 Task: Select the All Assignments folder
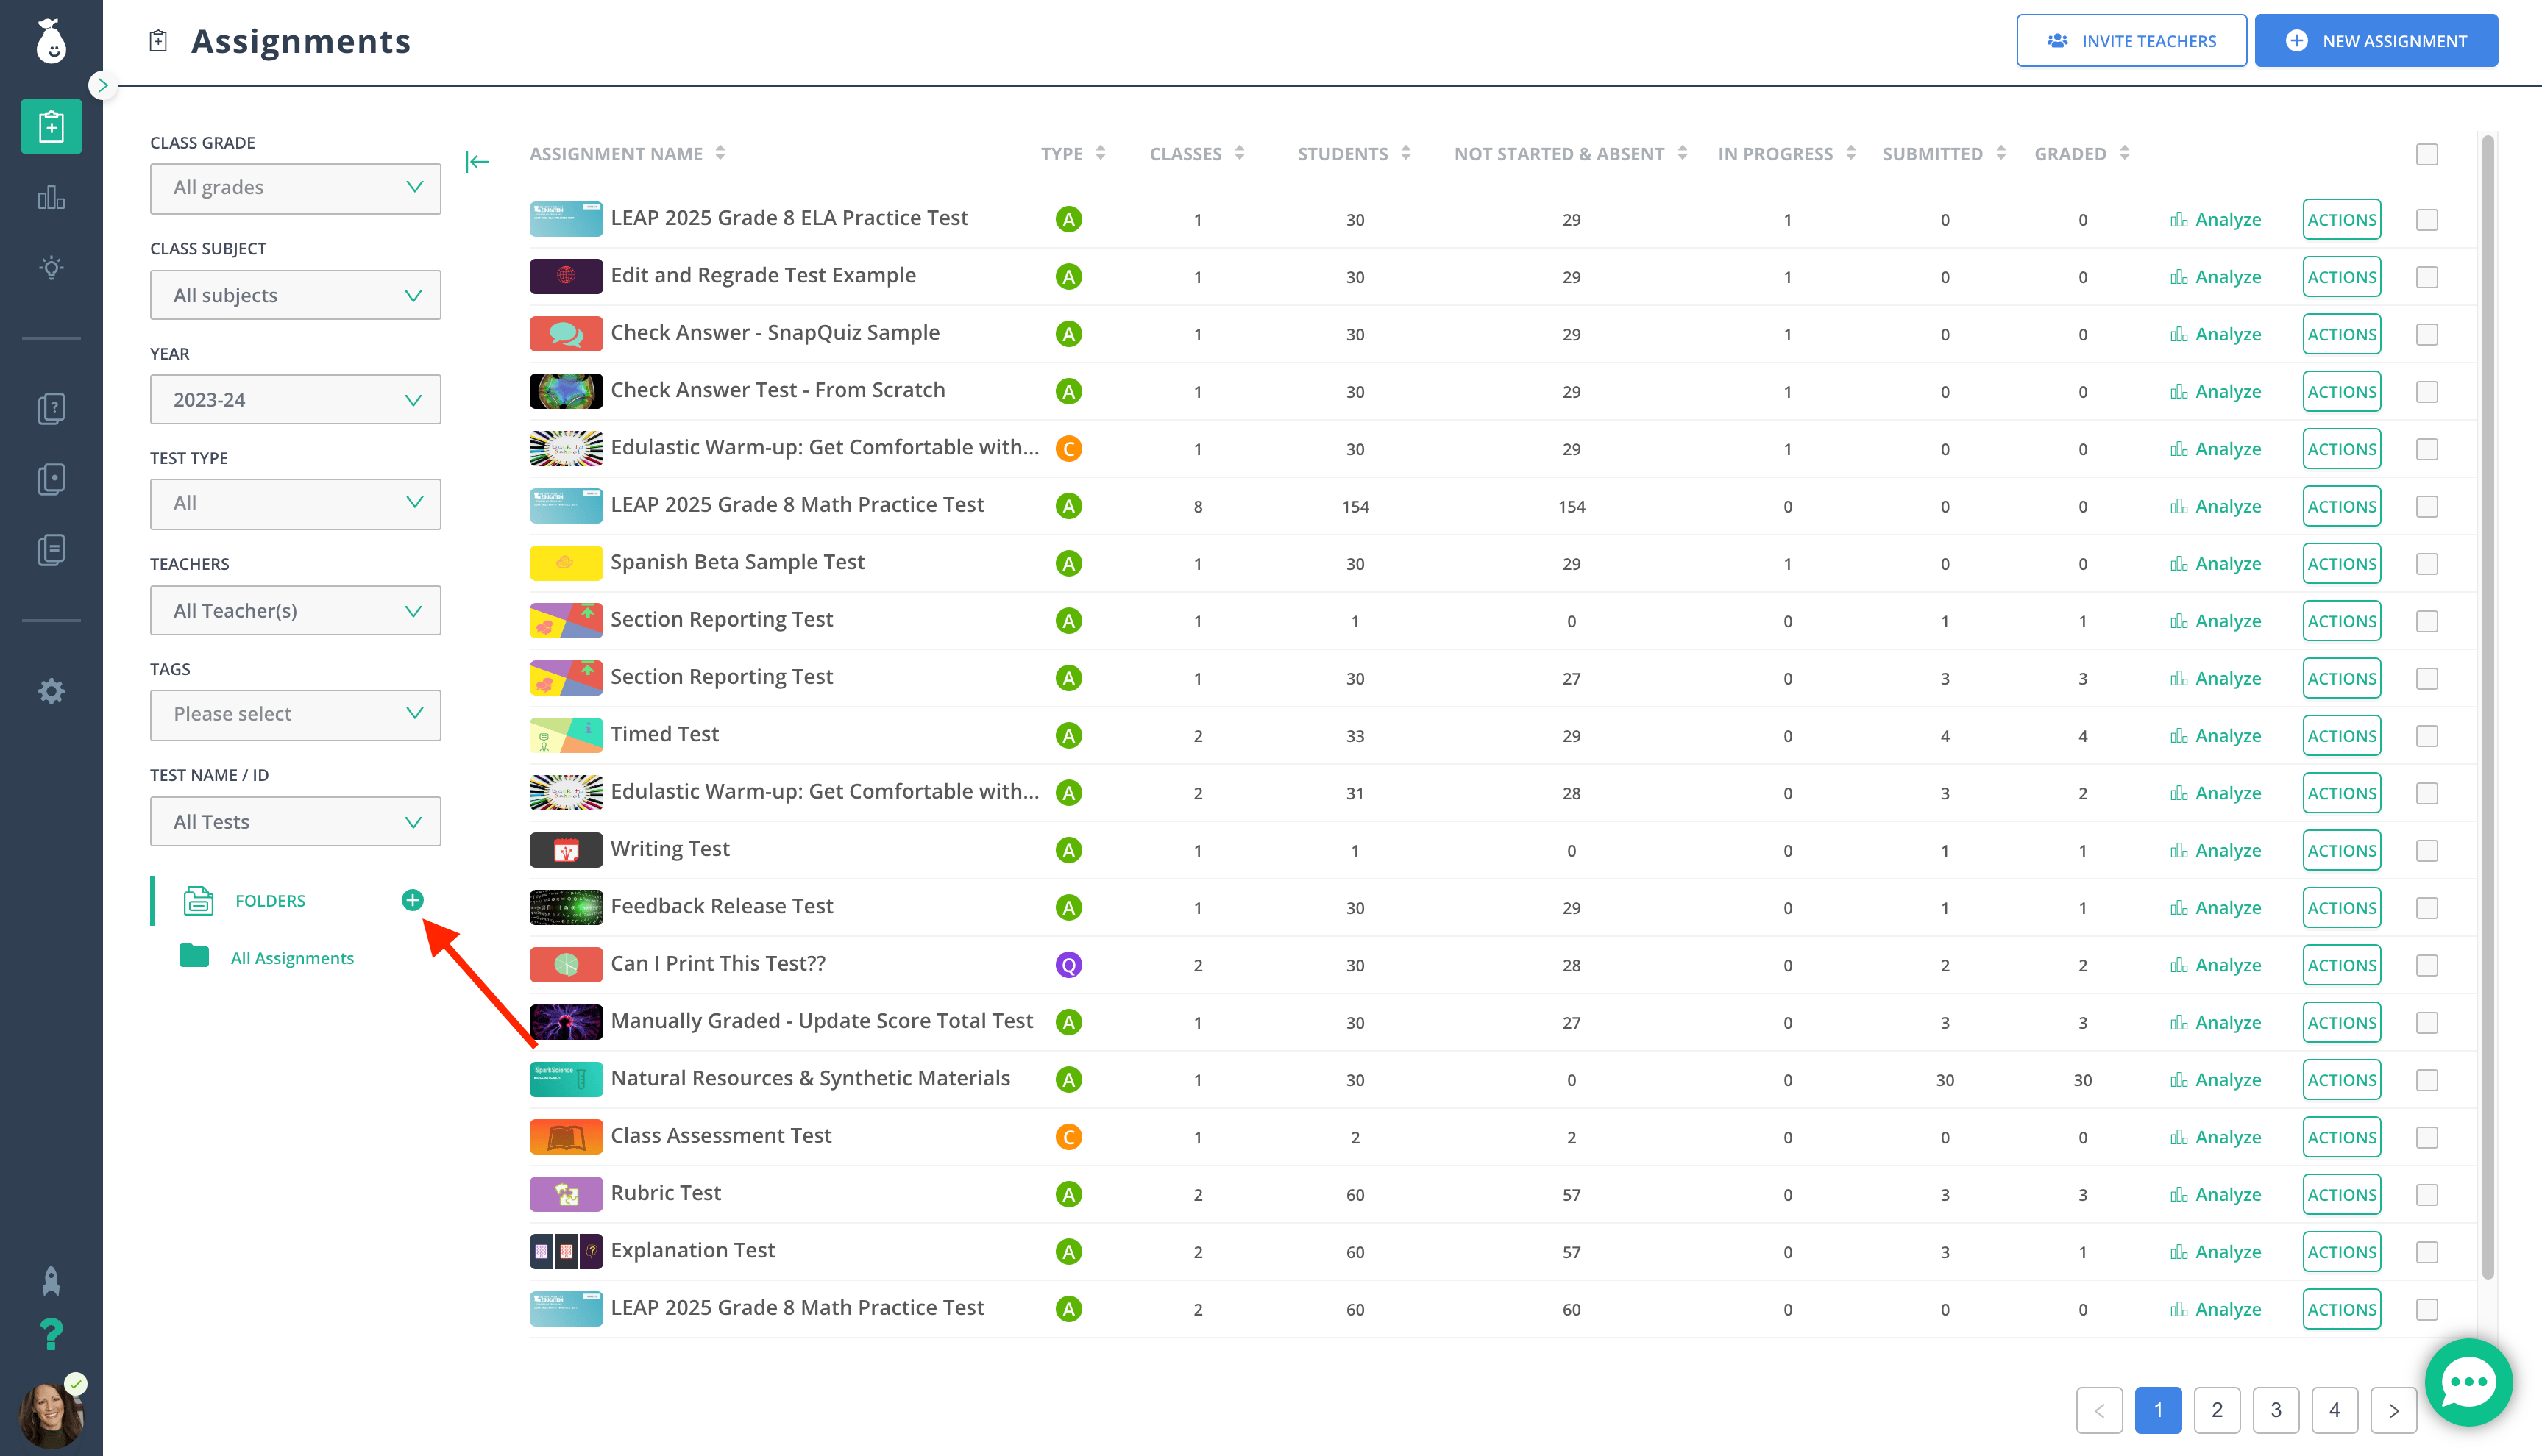pyautogui.click(x=292, y=958)
